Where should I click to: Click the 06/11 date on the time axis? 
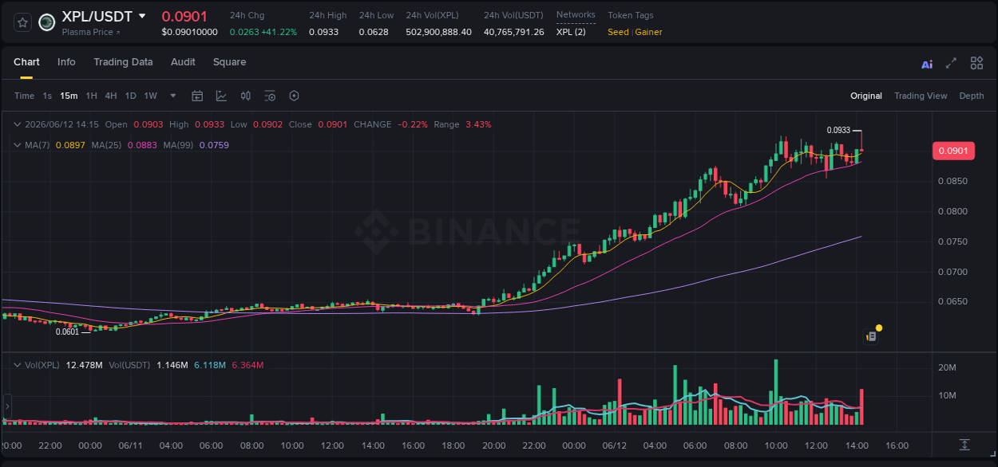tap(130, 445)
